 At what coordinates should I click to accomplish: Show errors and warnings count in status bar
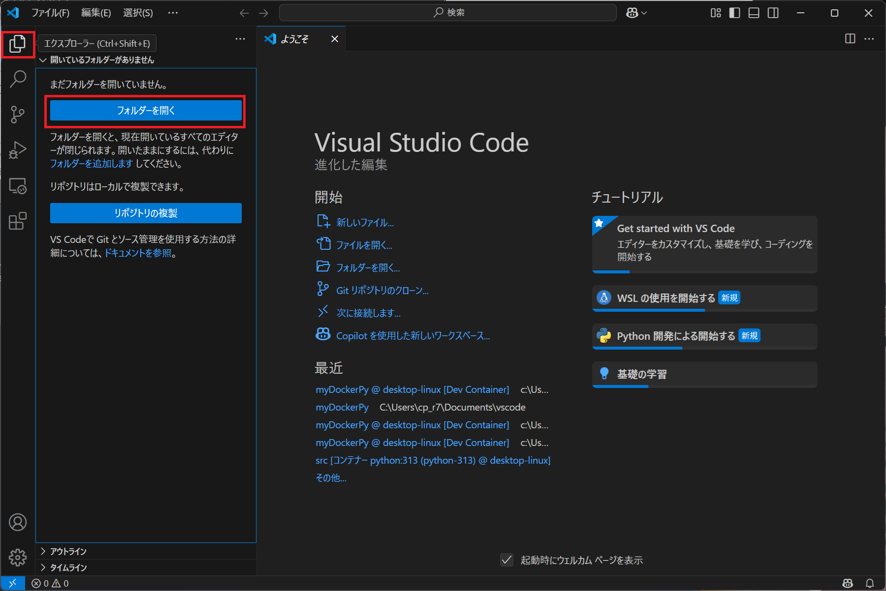pyautogui.click(x=50, y=583)
